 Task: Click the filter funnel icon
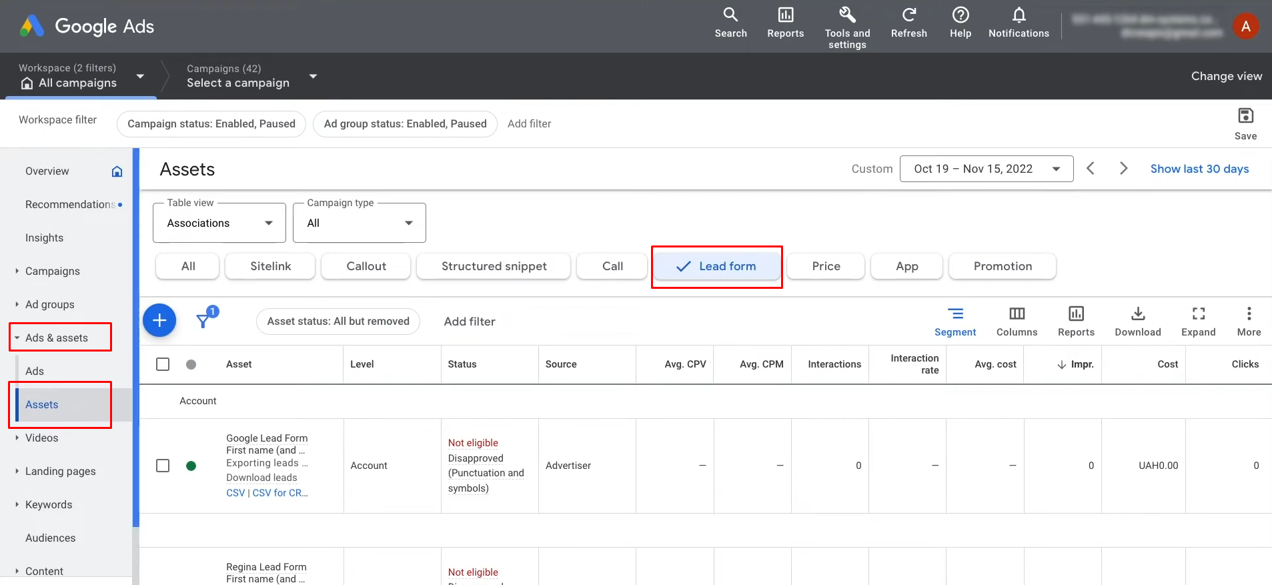[x=204, y=321]
